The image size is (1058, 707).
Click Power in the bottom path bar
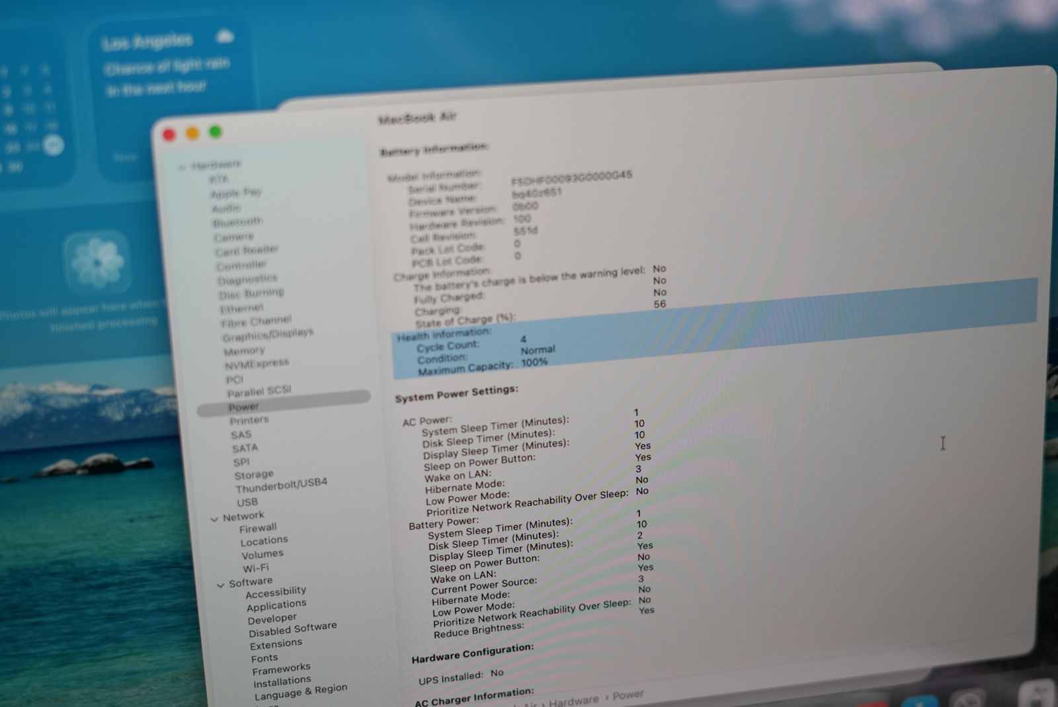628,694
